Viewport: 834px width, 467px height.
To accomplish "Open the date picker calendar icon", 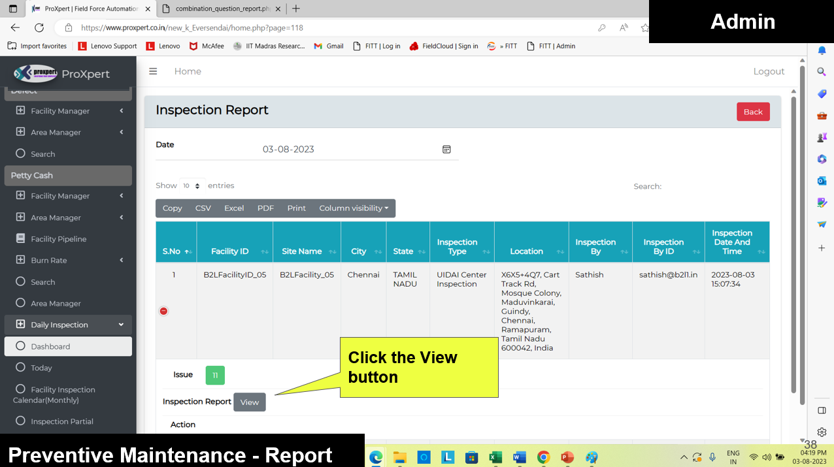I will (446, 150).
